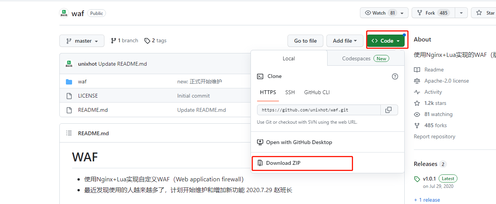Open the waf repository name link
Image resolution: width=496 pixels, height=204 pixels.
click(x=78, y=13)
